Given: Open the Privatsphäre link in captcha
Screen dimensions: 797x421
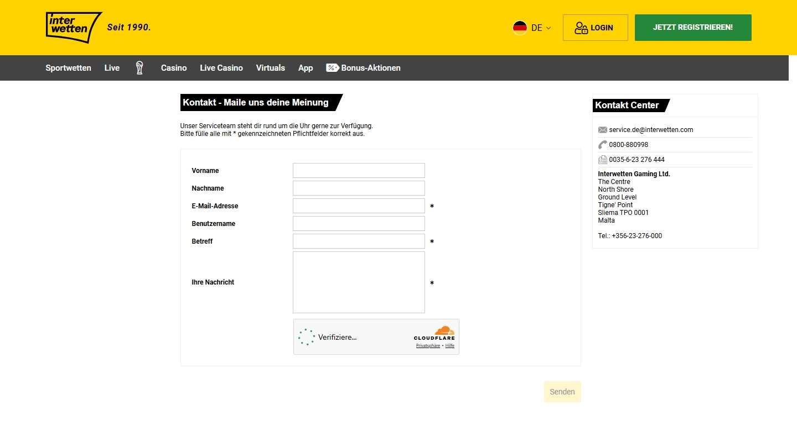Looking at the screenshot, I should tap(428, 346).
